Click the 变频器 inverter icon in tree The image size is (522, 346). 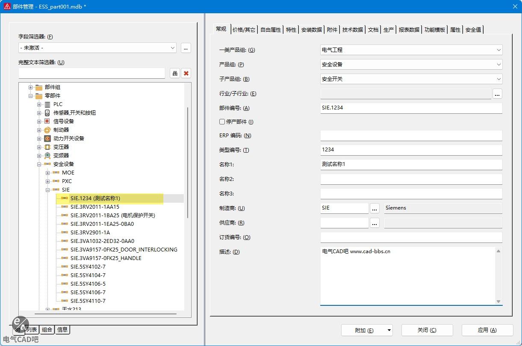coord(47,156)
